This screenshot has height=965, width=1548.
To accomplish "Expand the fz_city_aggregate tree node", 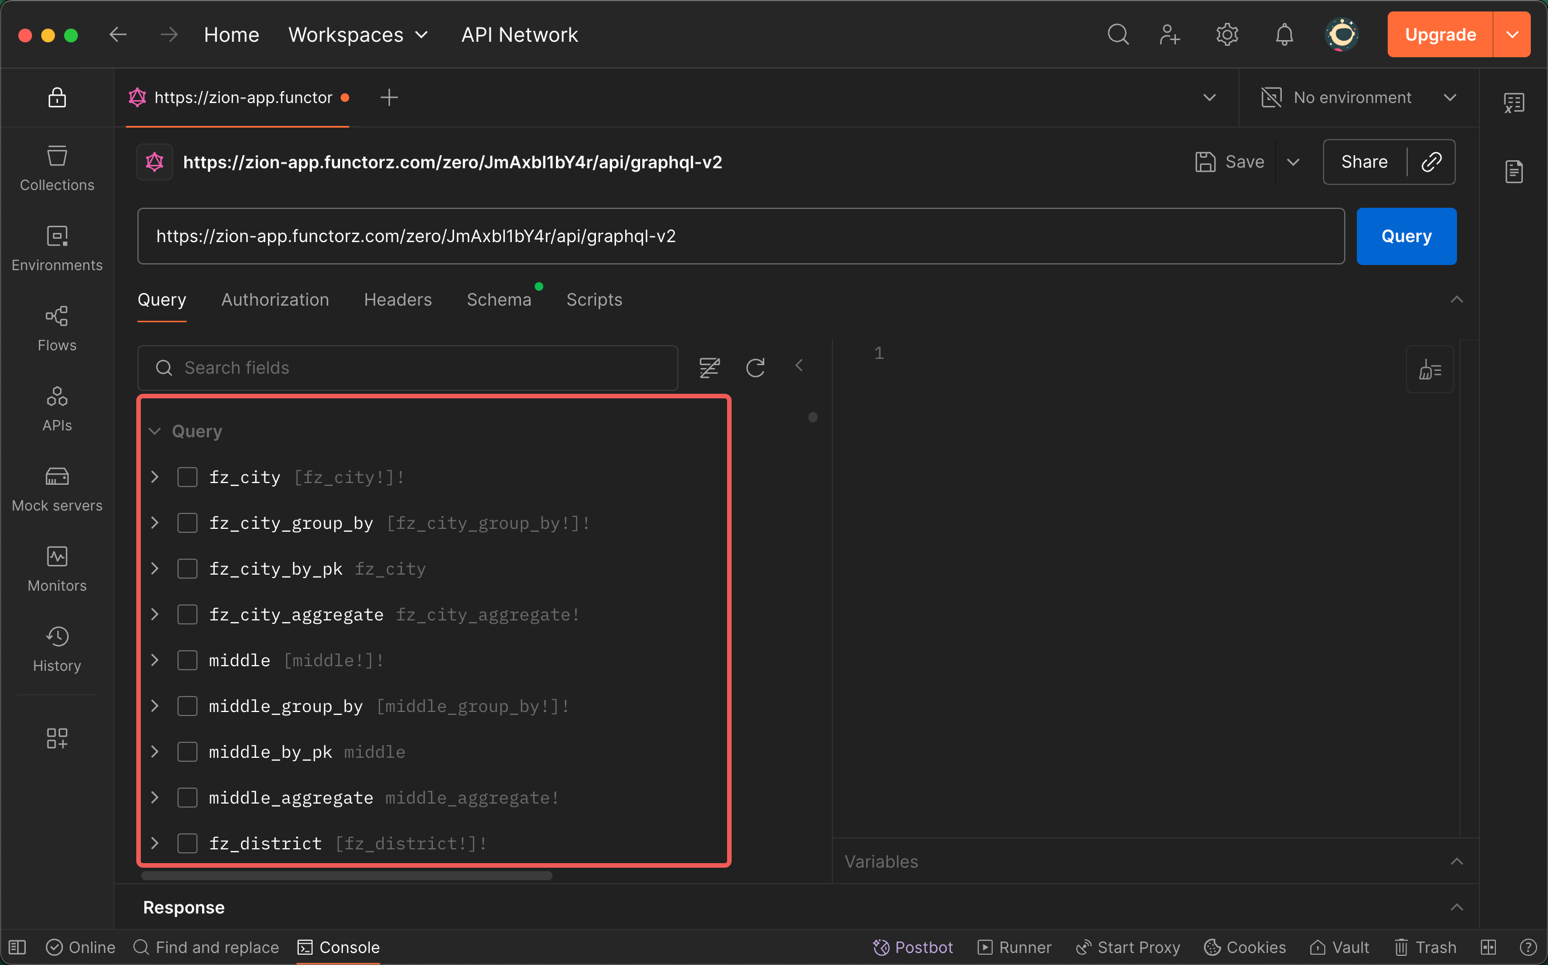I will coord(155,615).
